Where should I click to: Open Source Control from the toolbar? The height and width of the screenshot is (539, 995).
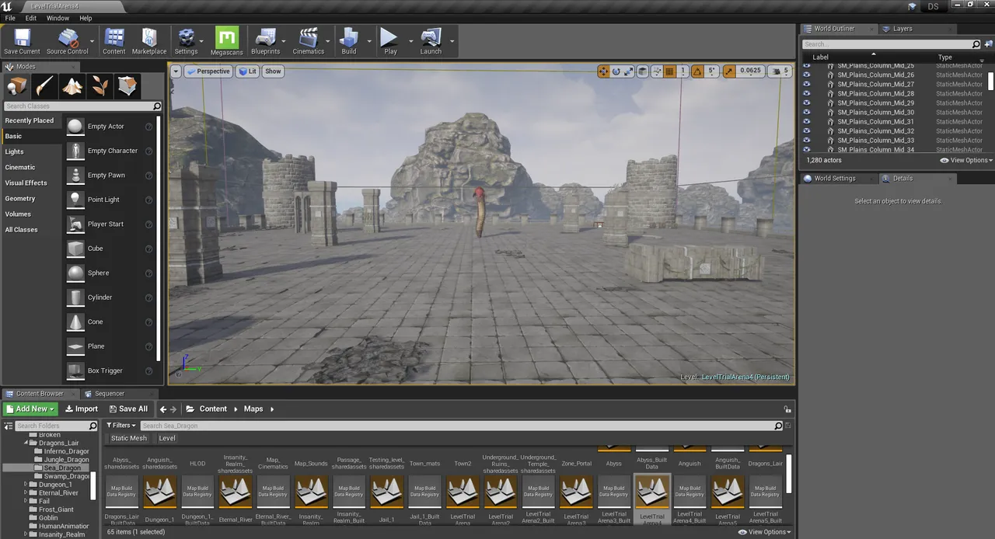(x=68, y=41)
